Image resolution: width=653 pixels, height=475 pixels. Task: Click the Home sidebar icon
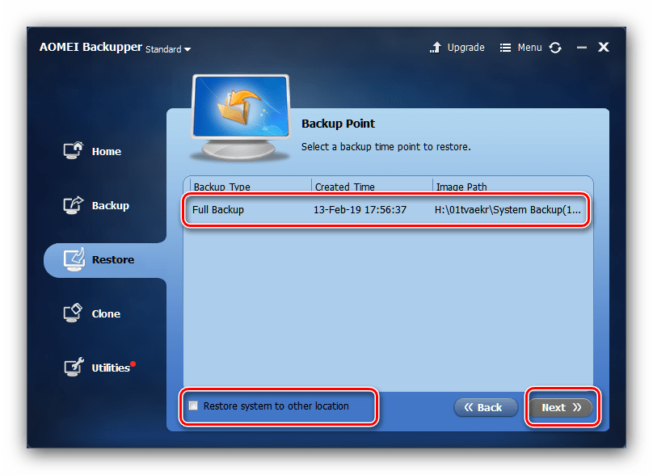(74, 151)
